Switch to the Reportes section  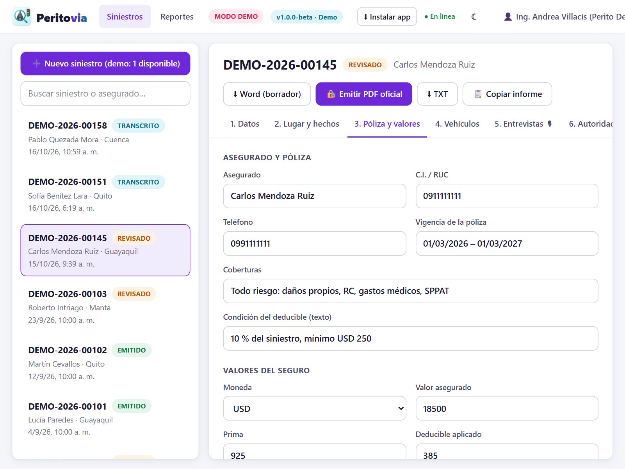(177, 17)
